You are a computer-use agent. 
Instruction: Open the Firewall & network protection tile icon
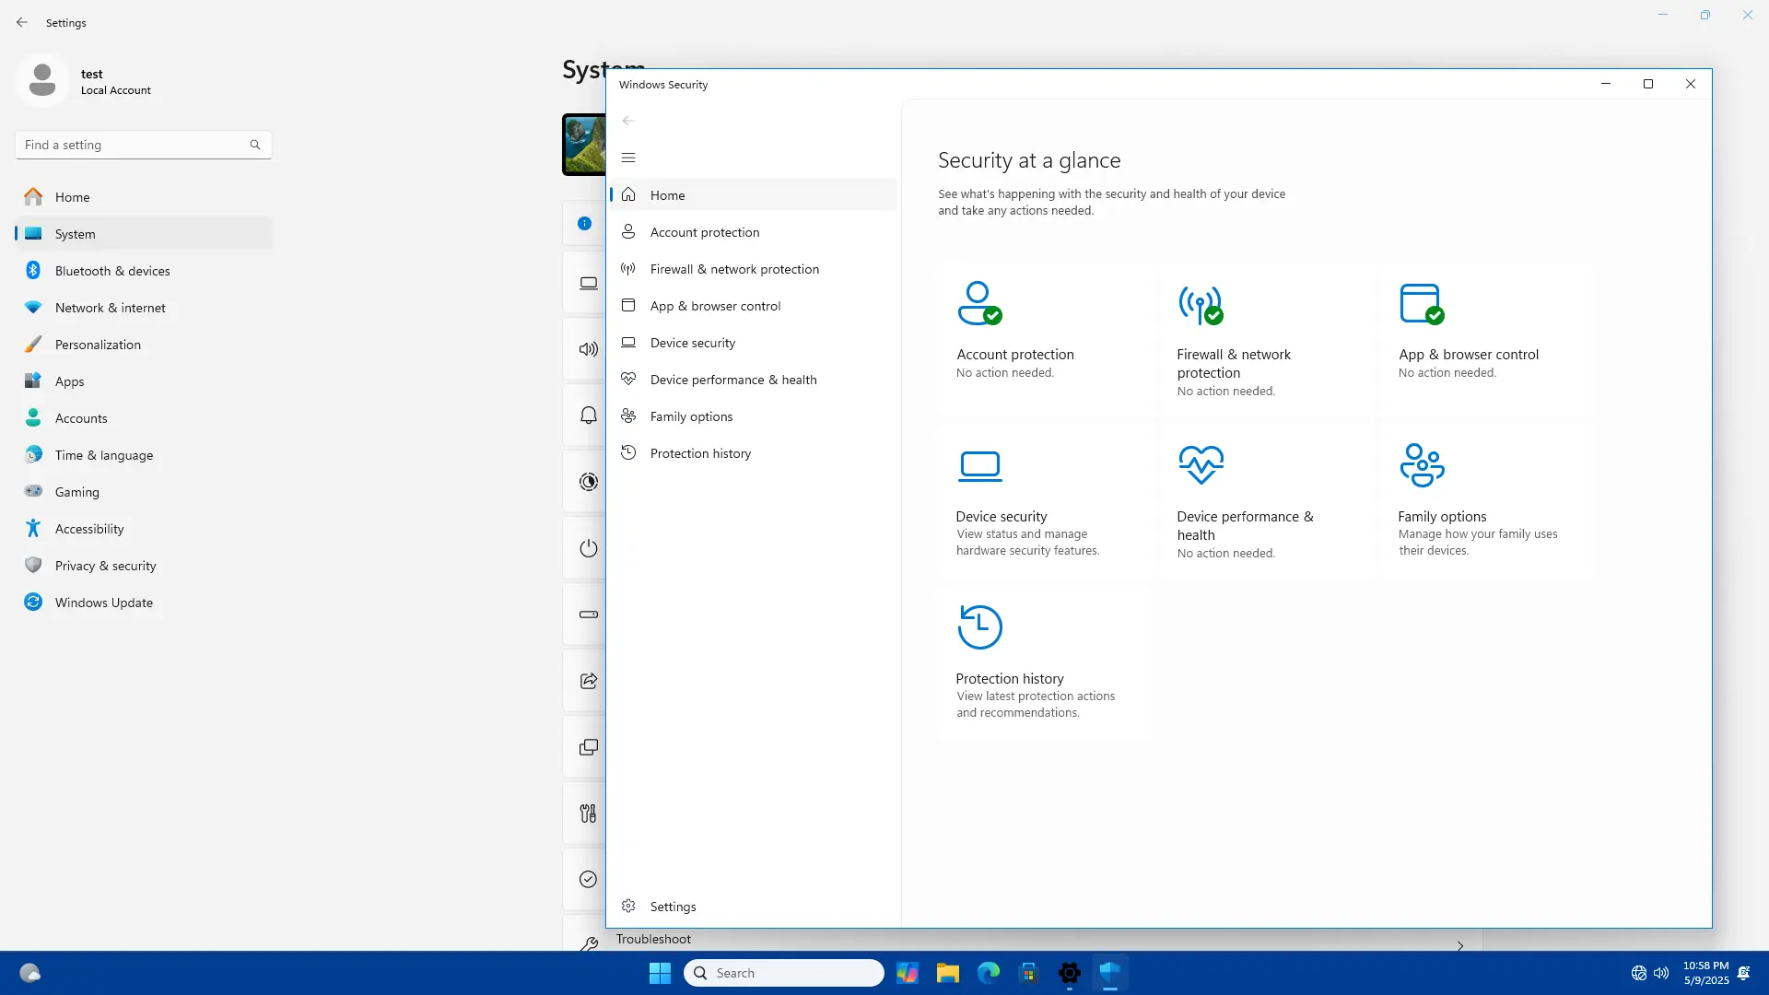coord(1200,304)
